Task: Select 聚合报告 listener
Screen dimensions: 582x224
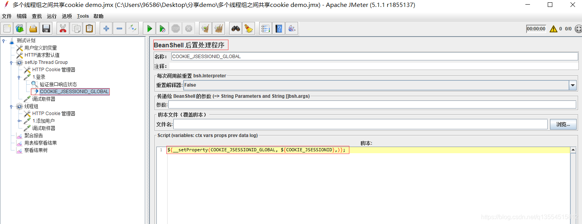Action: click(x=34, y=135)
